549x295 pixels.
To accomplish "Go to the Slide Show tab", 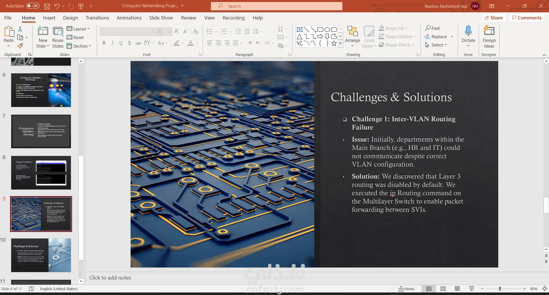I will click(x=161, y=18).
